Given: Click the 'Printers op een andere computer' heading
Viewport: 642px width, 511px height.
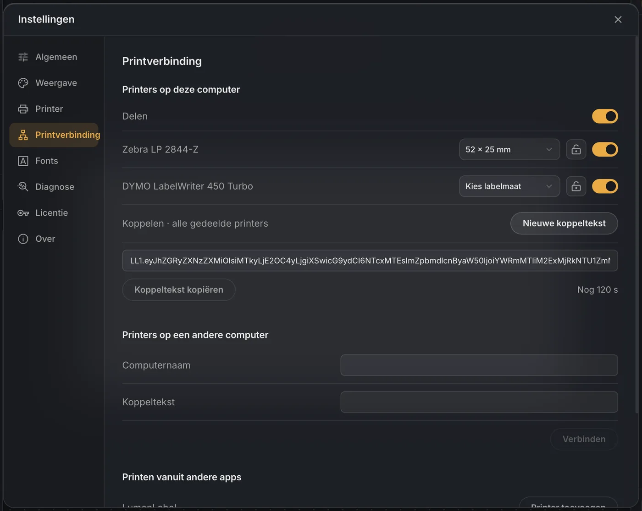Looking at the screenshot, I should tap(195, 335).
